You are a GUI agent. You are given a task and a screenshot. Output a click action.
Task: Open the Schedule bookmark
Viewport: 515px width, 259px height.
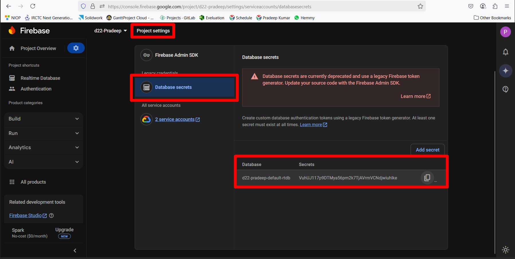point(241,18)
